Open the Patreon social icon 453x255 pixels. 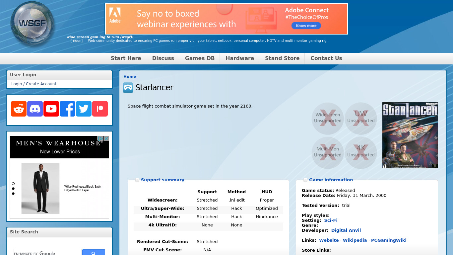pos(100,109)
